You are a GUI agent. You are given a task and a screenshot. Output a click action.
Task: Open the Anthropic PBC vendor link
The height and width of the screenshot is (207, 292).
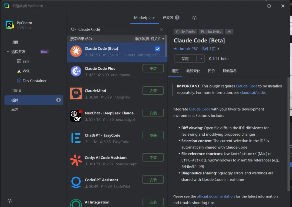(186, 49)
